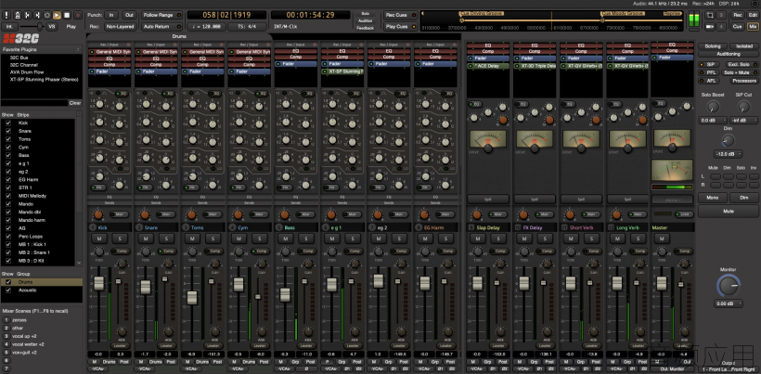Open the Int. sync source dropdown

tap(9, 27)
